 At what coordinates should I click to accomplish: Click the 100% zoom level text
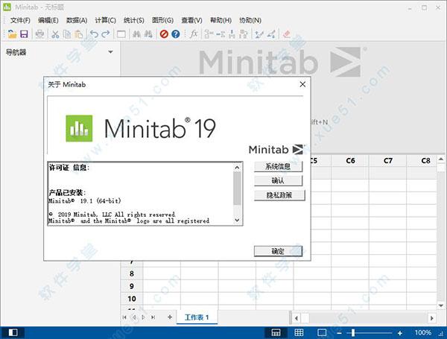(423, 332)
